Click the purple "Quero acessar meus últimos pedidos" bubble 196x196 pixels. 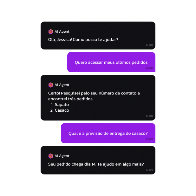[x=111, y=62]
